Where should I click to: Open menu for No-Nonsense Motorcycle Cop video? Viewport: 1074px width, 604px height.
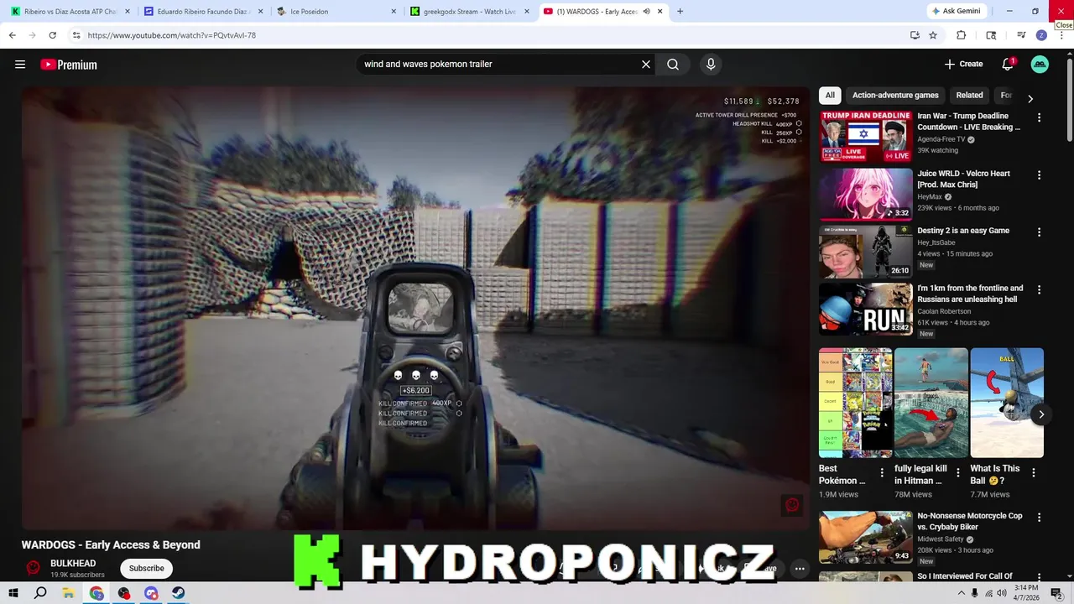pos(1039,518)
